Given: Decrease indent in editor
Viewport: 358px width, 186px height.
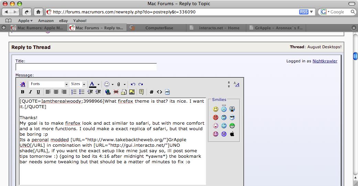Looking at the screenshot, I should pos(90,92).
